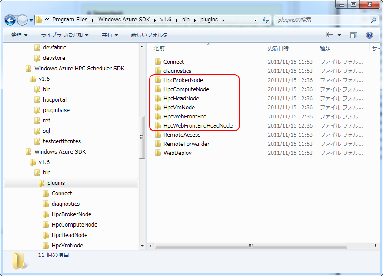Select diagnostics folder icon in file list
383x276 pixels.
point(158,71)
